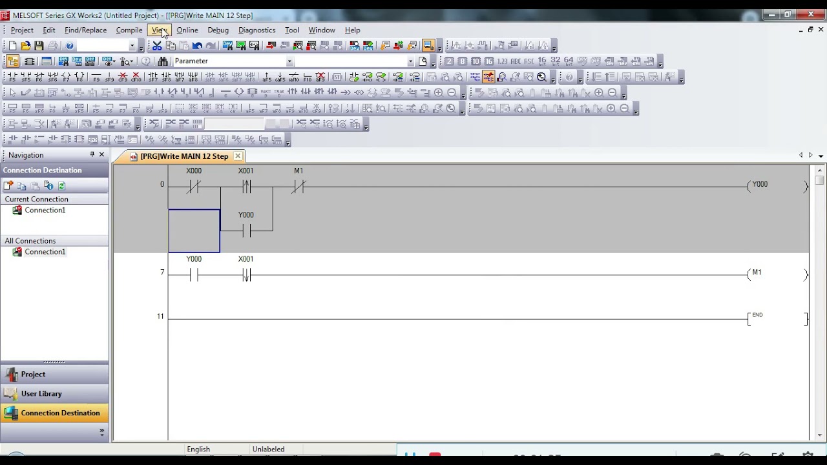This screenshot has width=827, height=465.
Task: Toggle the Navigation window button
Action: [x=12, y=61]
